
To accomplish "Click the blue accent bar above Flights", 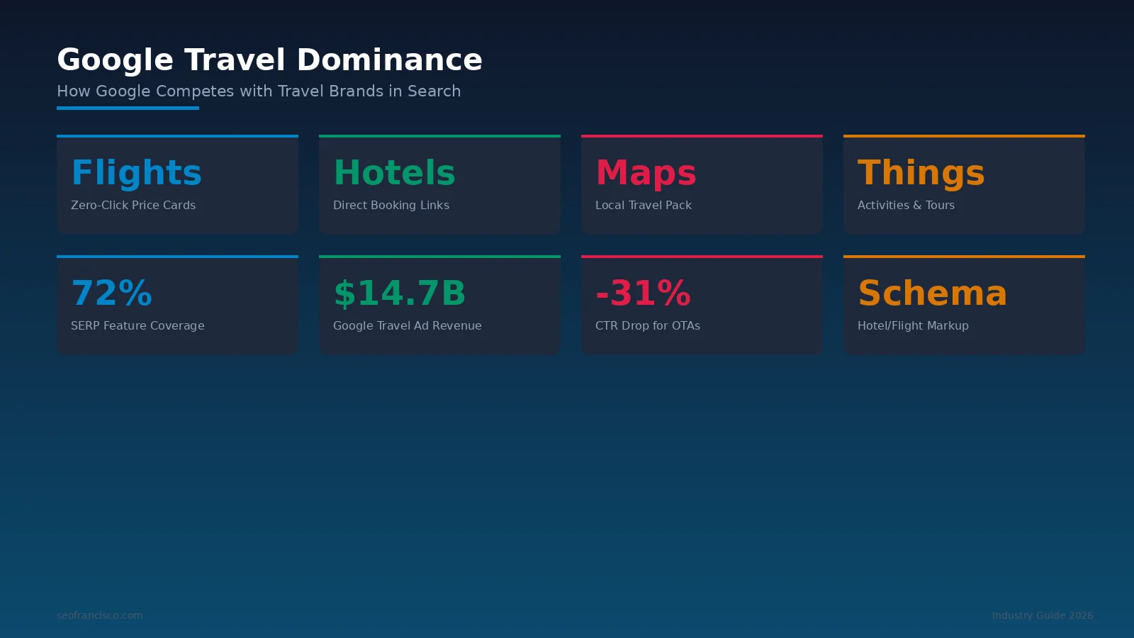I will point(177,135).
